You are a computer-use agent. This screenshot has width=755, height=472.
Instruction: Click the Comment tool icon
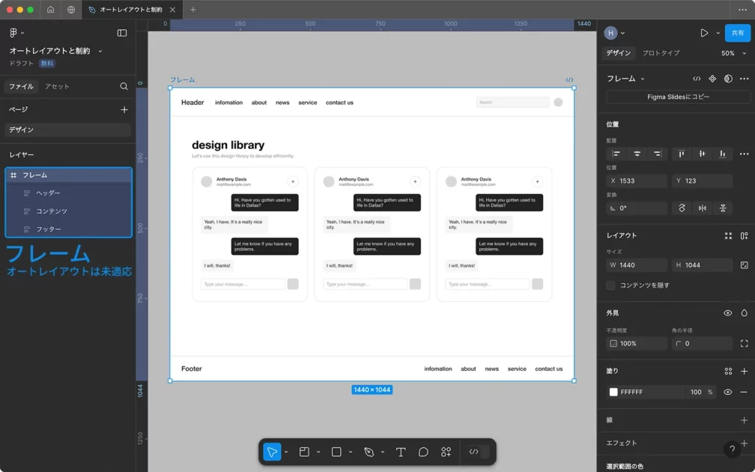[423, 452]
